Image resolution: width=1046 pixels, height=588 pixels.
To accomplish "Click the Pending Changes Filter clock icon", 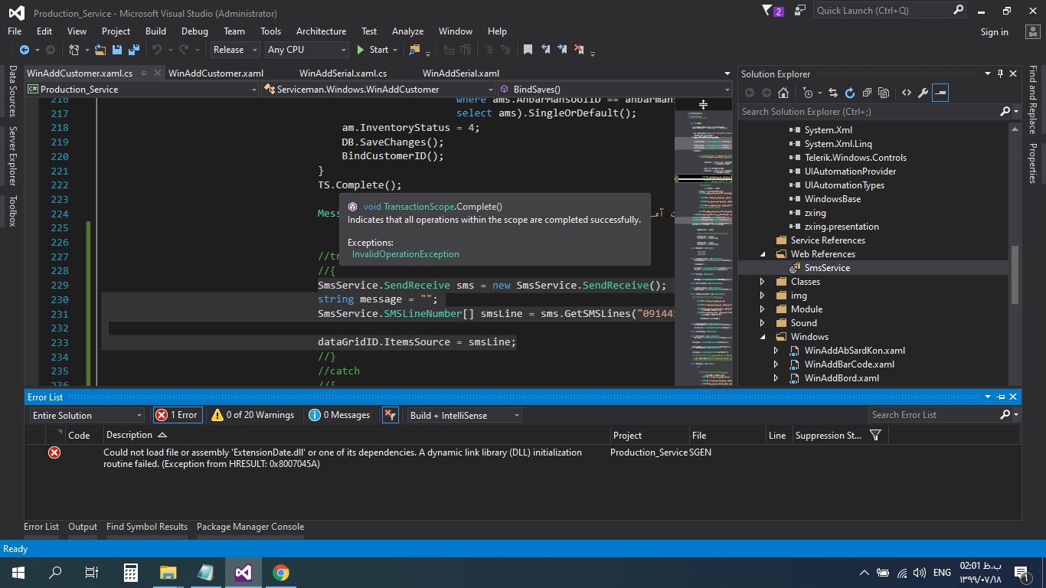I will click(x=808, y=93).
